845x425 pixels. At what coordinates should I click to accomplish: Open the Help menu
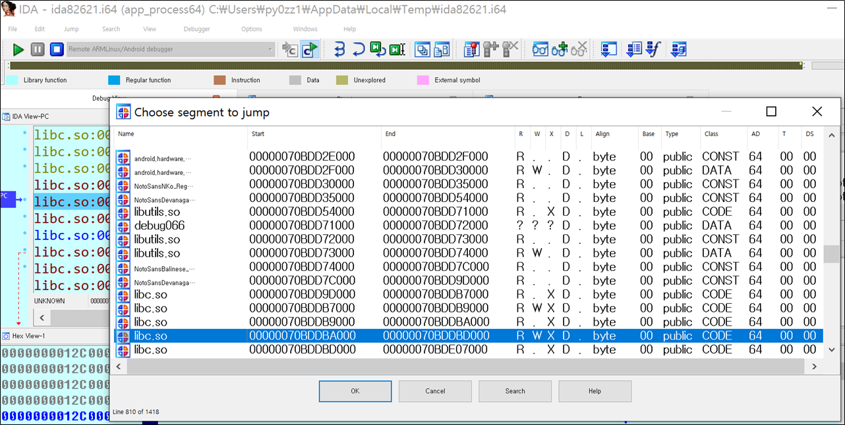[x=349, y=29]
